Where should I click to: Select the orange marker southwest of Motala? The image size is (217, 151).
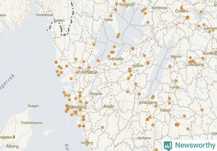pos(170,66)
